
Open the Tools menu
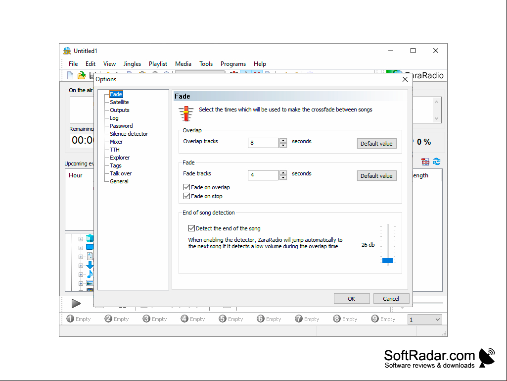(206, 64)
